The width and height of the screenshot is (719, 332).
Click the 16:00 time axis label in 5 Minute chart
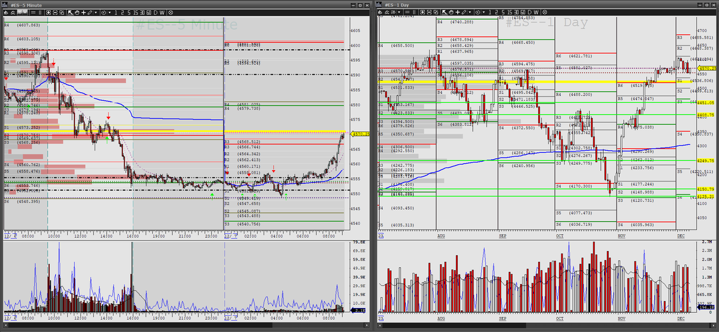click(x=133, y=237)
